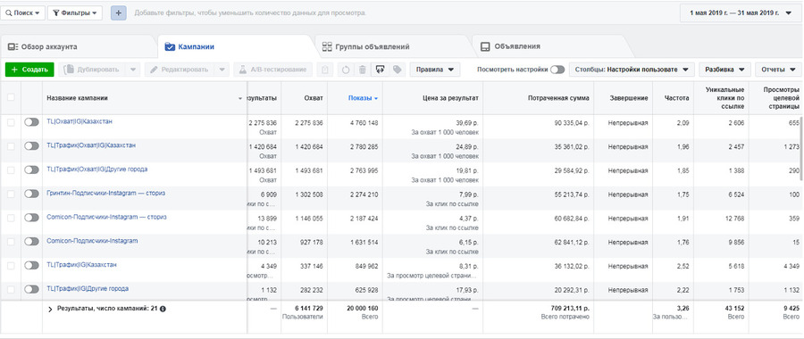Click the Потраченная сумма column header
Viewport: 804px width, 339px height.
click(x=558, y=98)
